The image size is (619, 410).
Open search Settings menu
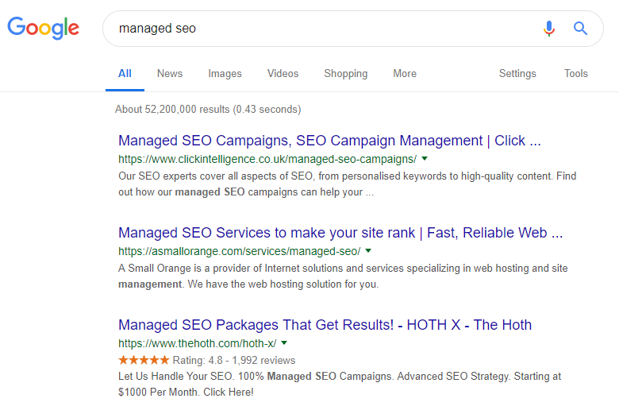point(517,74)
